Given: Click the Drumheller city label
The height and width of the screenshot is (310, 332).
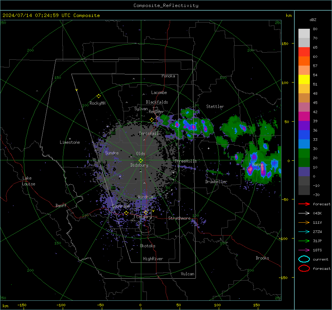Looking at the screenshot, I should (x=216, y=182).
